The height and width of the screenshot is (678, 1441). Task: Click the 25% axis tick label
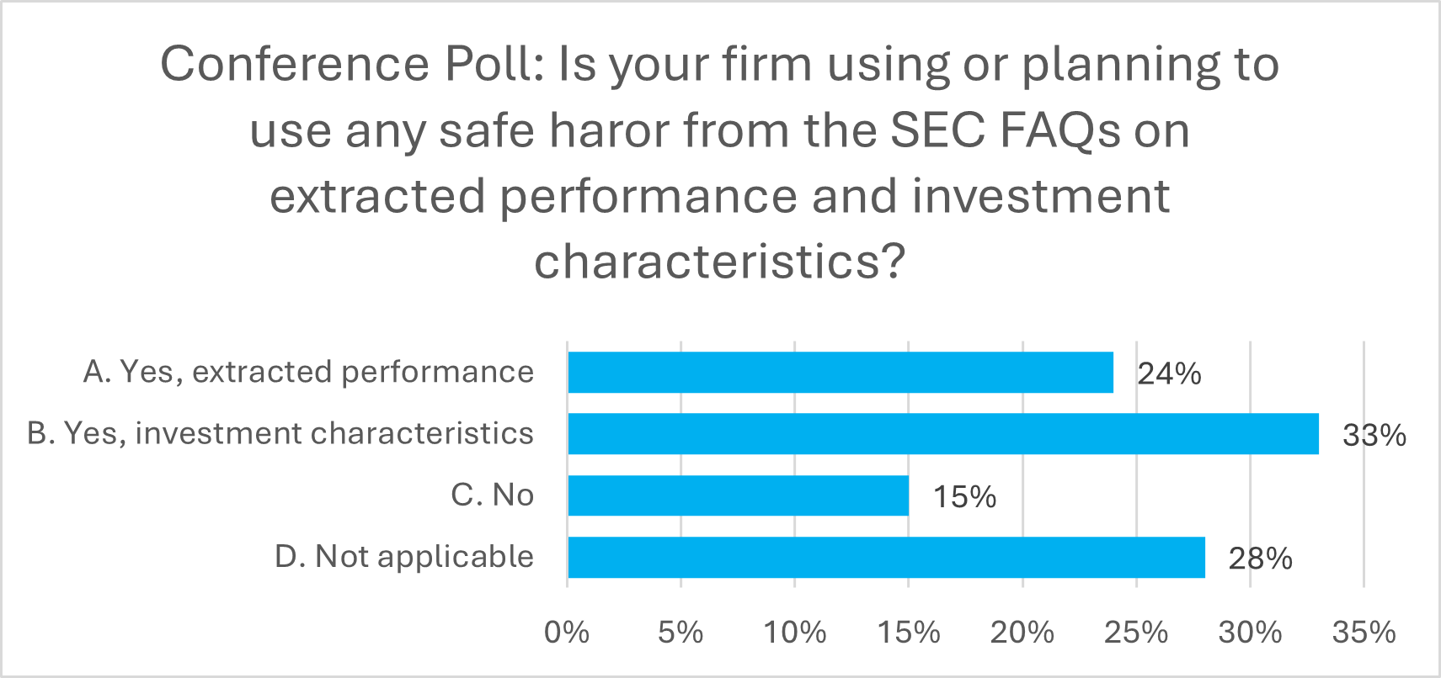1135,633
